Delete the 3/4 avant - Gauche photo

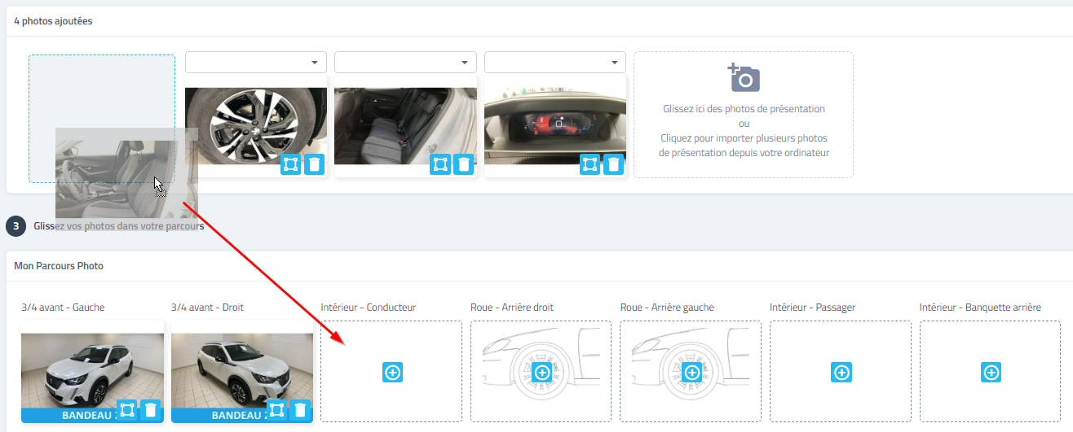pos(150,409)
